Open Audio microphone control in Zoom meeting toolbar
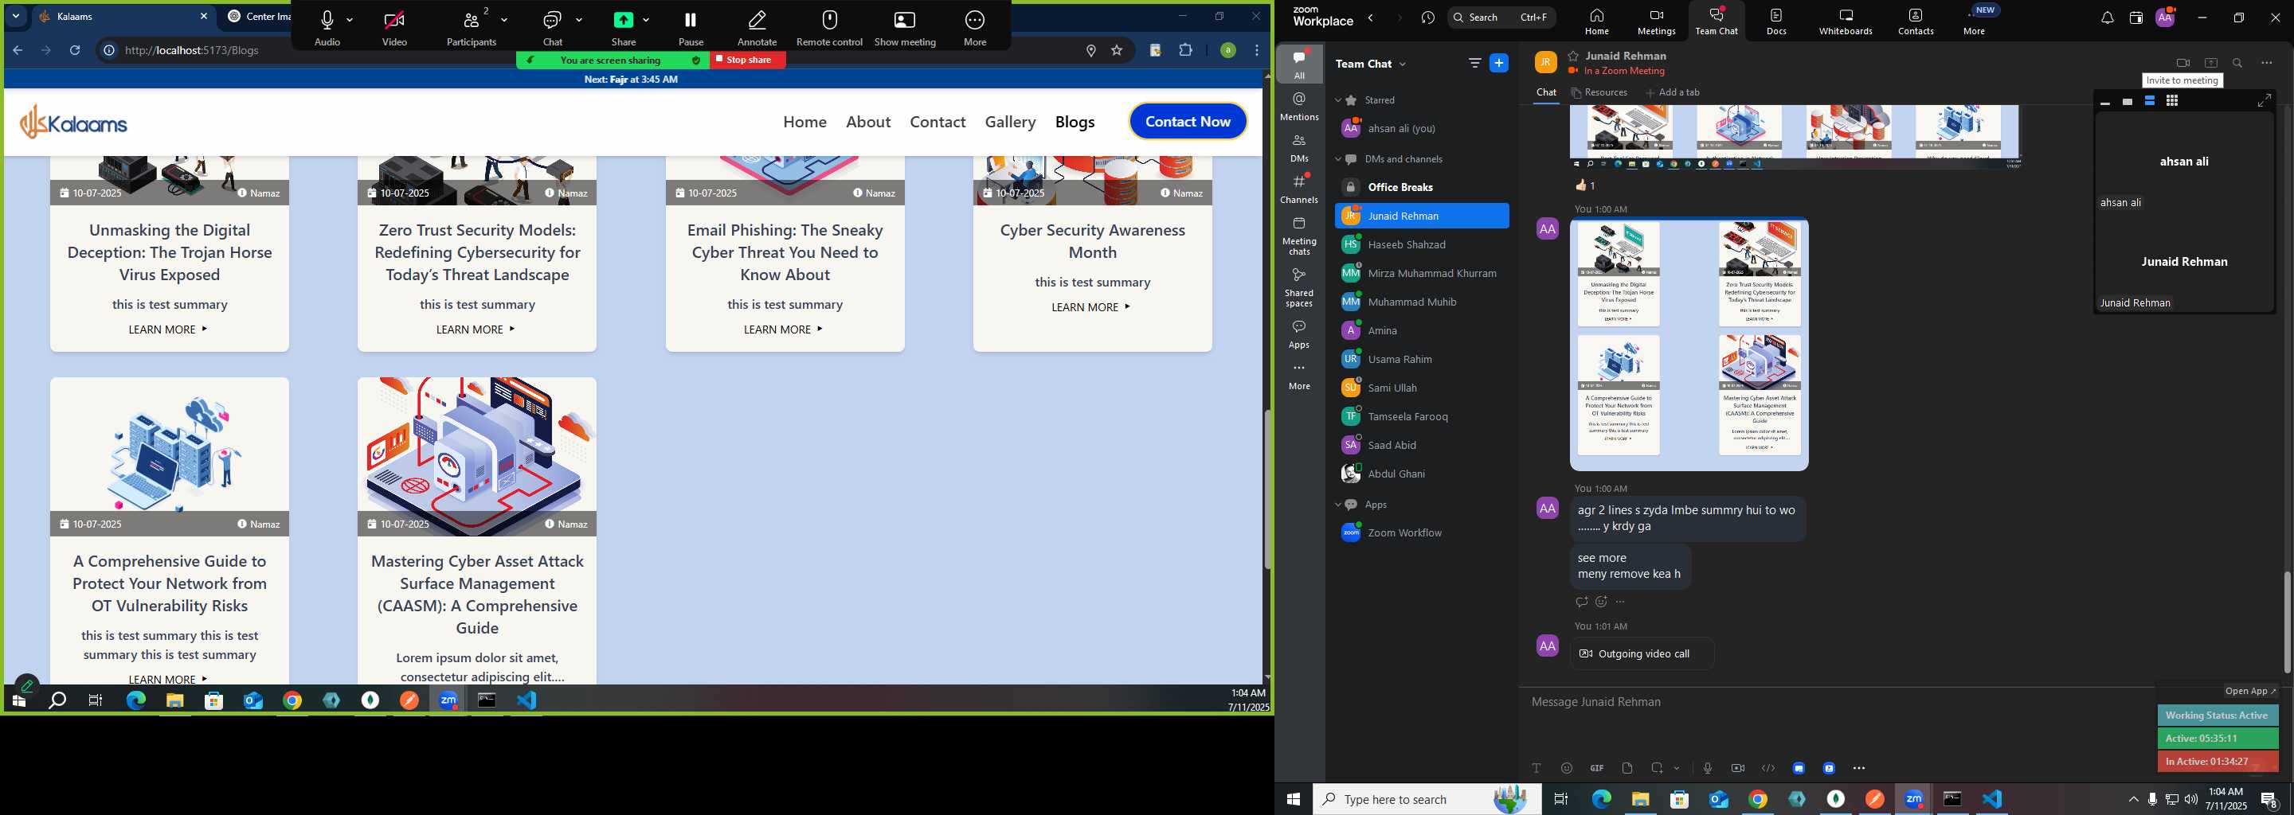Screen dimensions: 2294x815 [327, 28]
